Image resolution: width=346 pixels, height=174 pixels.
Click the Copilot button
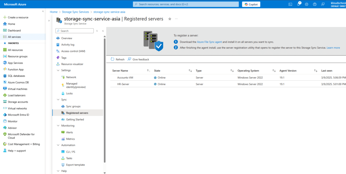click(251, 4)
